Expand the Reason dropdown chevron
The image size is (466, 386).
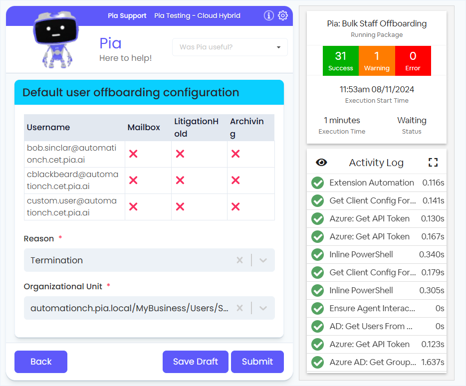(x=263, y=260)
